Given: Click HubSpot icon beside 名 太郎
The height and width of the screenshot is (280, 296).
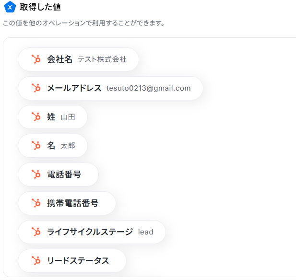Looking at the screenshot, I should point(36,146).
